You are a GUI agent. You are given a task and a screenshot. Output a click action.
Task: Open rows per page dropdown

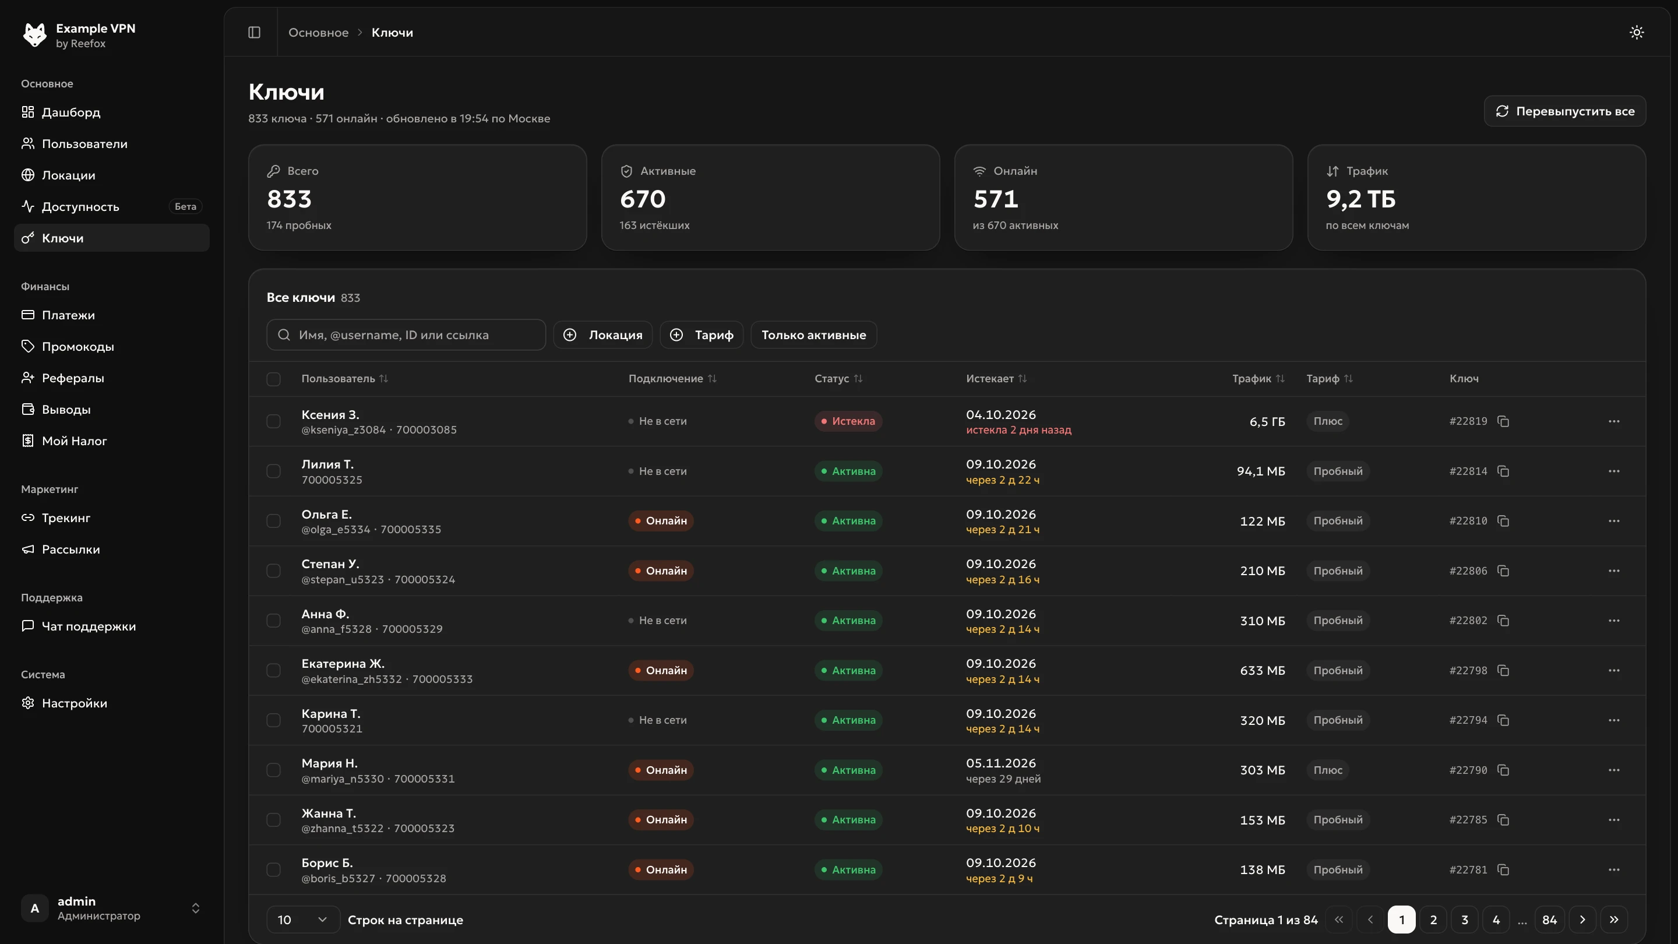tap(303, 920)
